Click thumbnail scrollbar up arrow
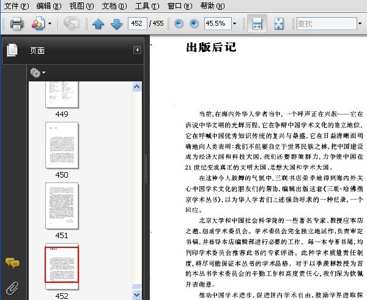Viewport: 367px width, 300px height. coord(136,86)
